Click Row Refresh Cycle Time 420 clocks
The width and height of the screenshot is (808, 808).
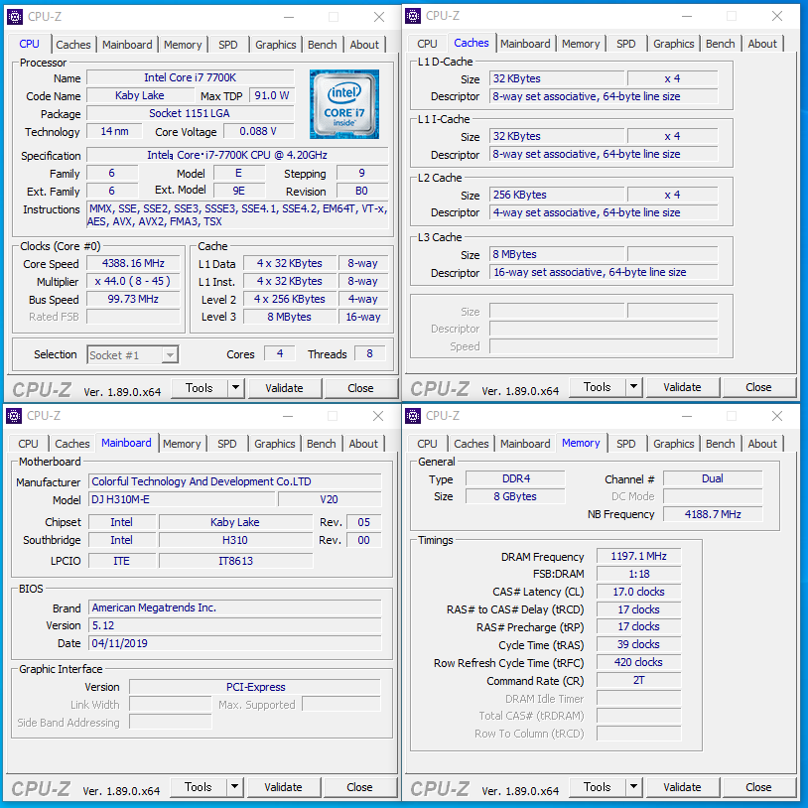click(638, 662)
